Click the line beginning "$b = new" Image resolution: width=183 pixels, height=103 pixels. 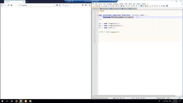click(111, 25)
